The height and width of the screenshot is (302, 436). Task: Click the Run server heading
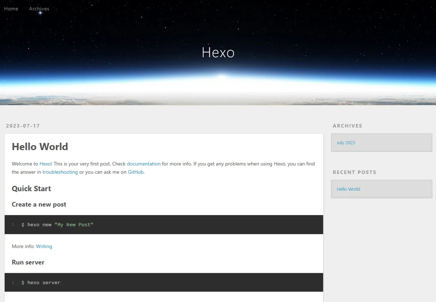point(28,262)
